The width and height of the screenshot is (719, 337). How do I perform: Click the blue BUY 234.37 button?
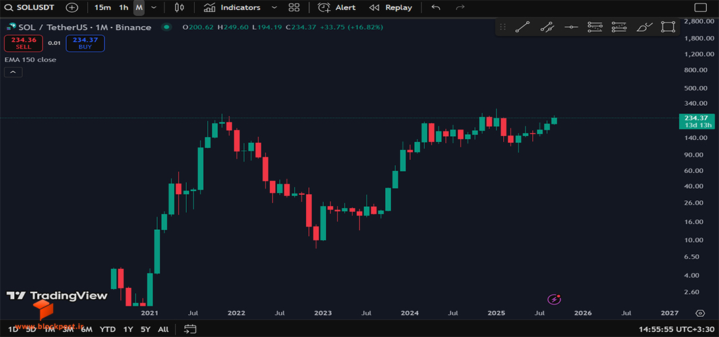coord(85,43)
